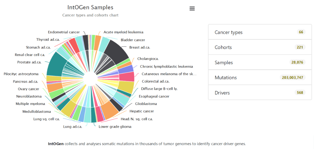Click the Thyroid ad.ca. chart label

click(x=48, y=40)
